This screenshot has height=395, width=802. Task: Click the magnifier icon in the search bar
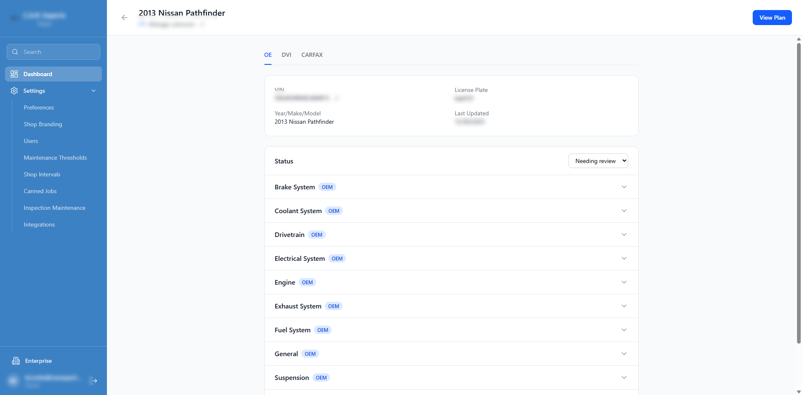15,52
